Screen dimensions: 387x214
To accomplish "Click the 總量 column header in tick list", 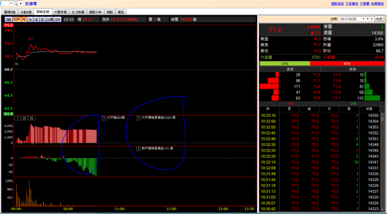I will 369,109.
